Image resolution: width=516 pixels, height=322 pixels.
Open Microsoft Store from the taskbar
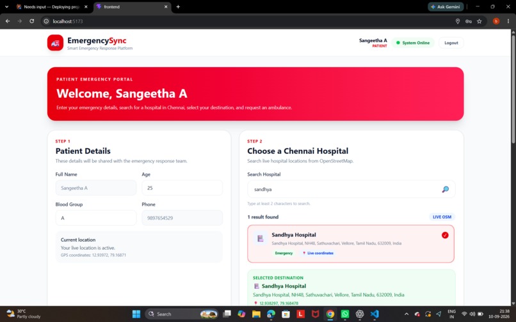(286, 314)
